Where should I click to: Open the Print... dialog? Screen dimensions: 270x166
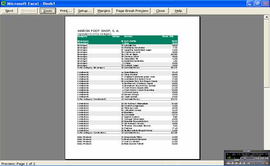(66, 11)
